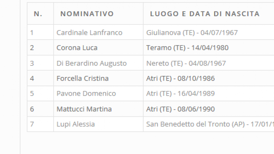Click row number 1 cell

pos(40,32)
